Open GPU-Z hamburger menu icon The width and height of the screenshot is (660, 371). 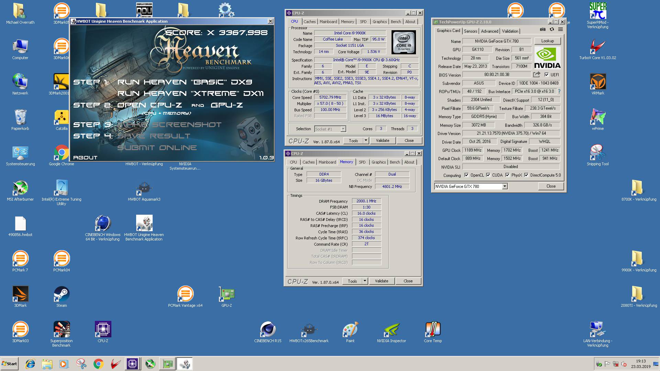tap(560, 30)
